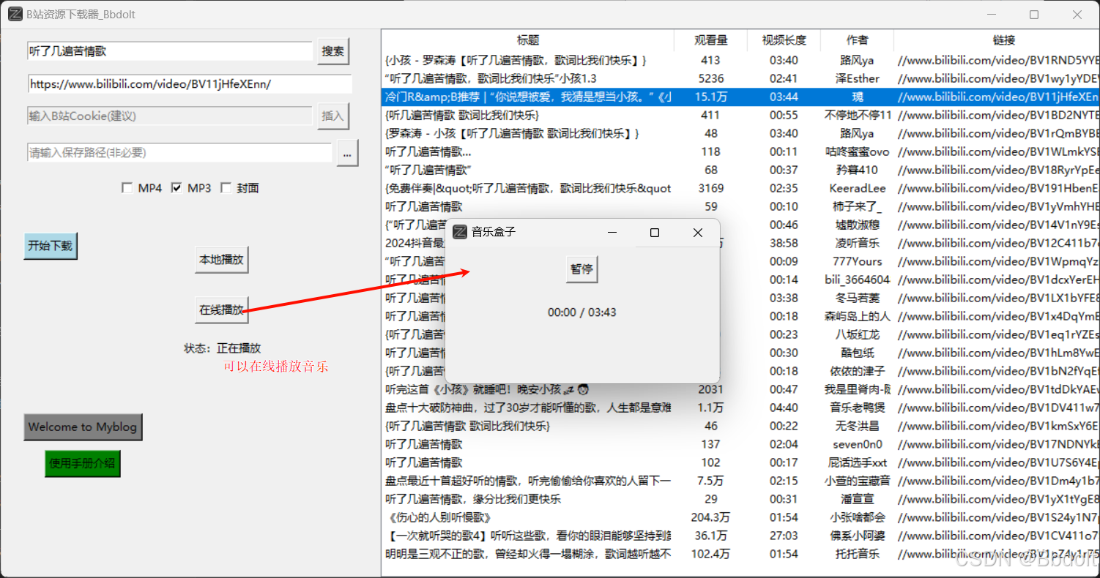Sort by the 作者 column header

pyautogui.click(x=858, y=40)
